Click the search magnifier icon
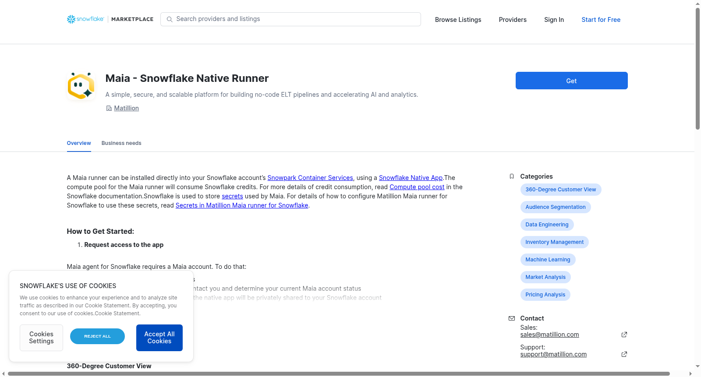 170,19
